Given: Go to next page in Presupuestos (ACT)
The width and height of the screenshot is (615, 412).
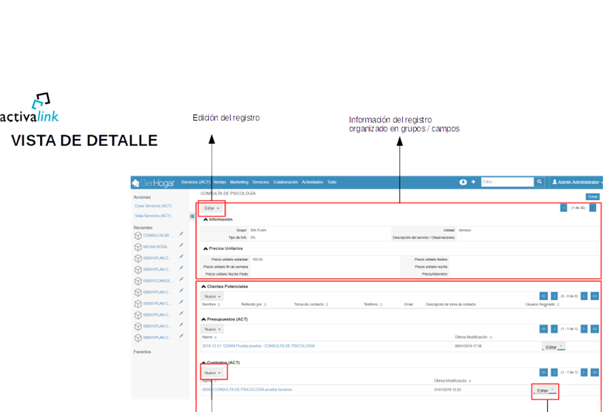Looking at the screenshot, I should click(x=584, y=329).
